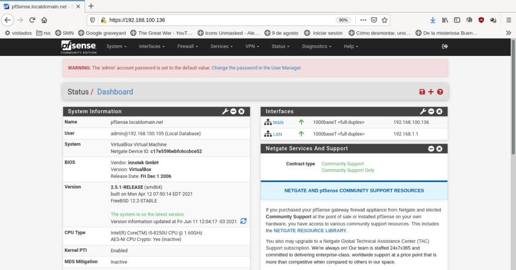The width and height of the screenshot is (516, 270).
Task: Open the Firefox hamburger menu
Action: point(508,20)
